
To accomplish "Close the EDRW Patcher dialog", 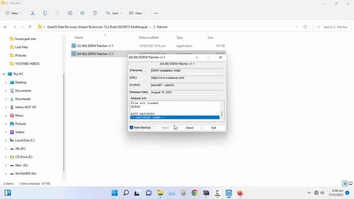I will (221, 57).
